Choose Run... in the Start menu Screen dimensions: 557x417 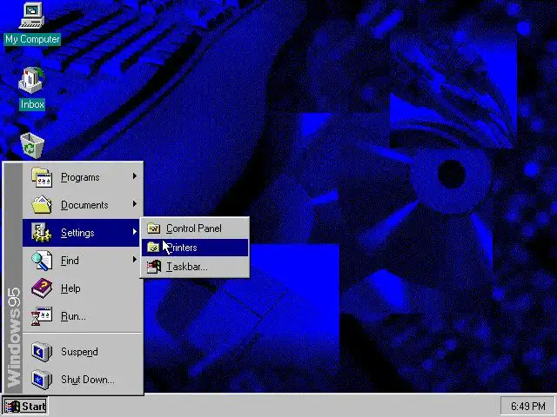pos(83,315)
